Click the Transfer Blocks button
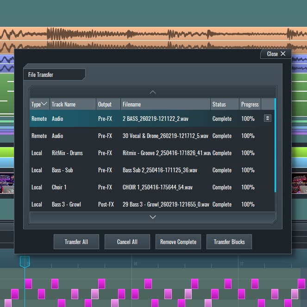The image size is (307, 307). (229, 242)
